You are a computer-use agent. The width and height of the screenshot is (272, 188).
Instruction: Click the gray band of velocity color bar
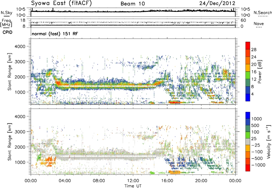(248, 142)
